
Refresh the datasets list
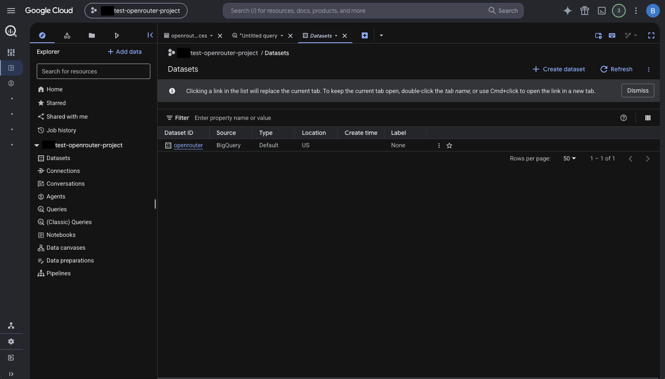616,69
